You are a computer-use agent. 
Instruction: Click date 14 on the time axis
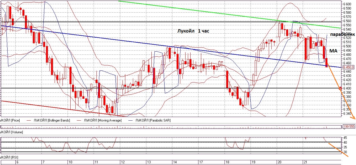click(x=175, y=162)
